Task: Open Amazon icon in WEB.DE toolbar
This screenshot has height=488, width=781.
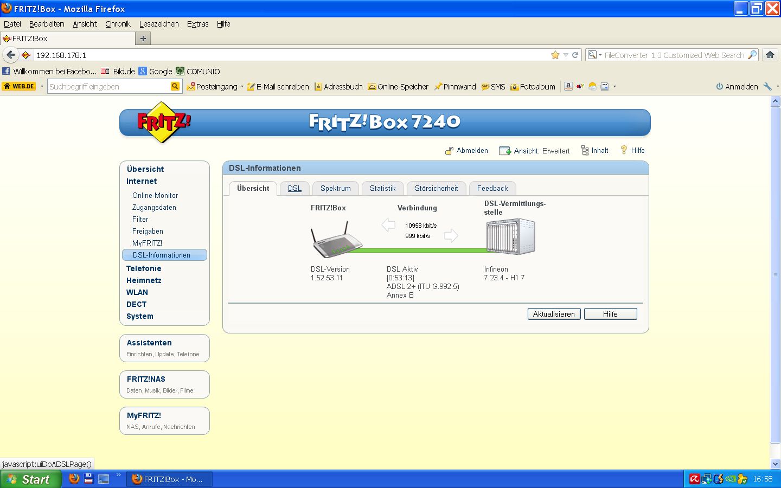Action: (568, 86)
